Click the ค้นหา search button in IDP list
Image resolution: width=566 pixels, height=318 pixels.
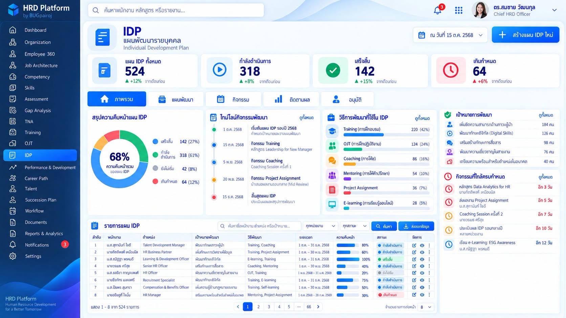coord(384,226)
